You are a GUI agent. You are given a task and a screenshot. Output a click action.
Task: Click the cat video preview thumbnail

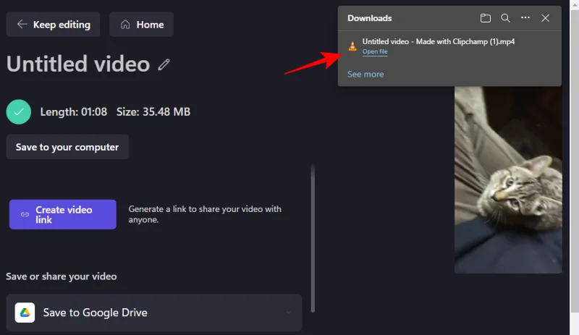point(508,180)
